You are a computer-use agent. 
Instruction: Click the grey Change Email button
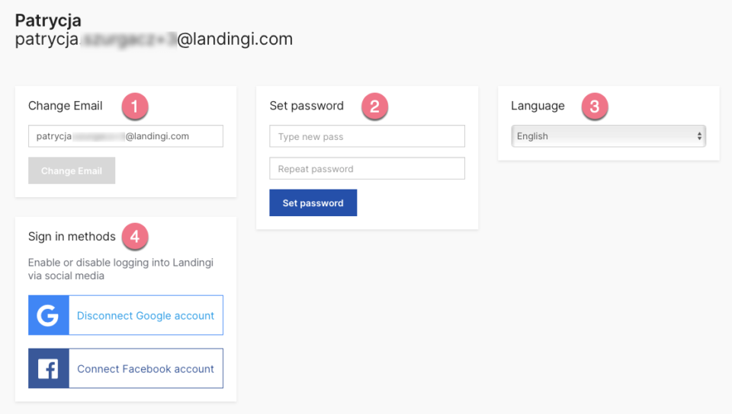[72, 170]
